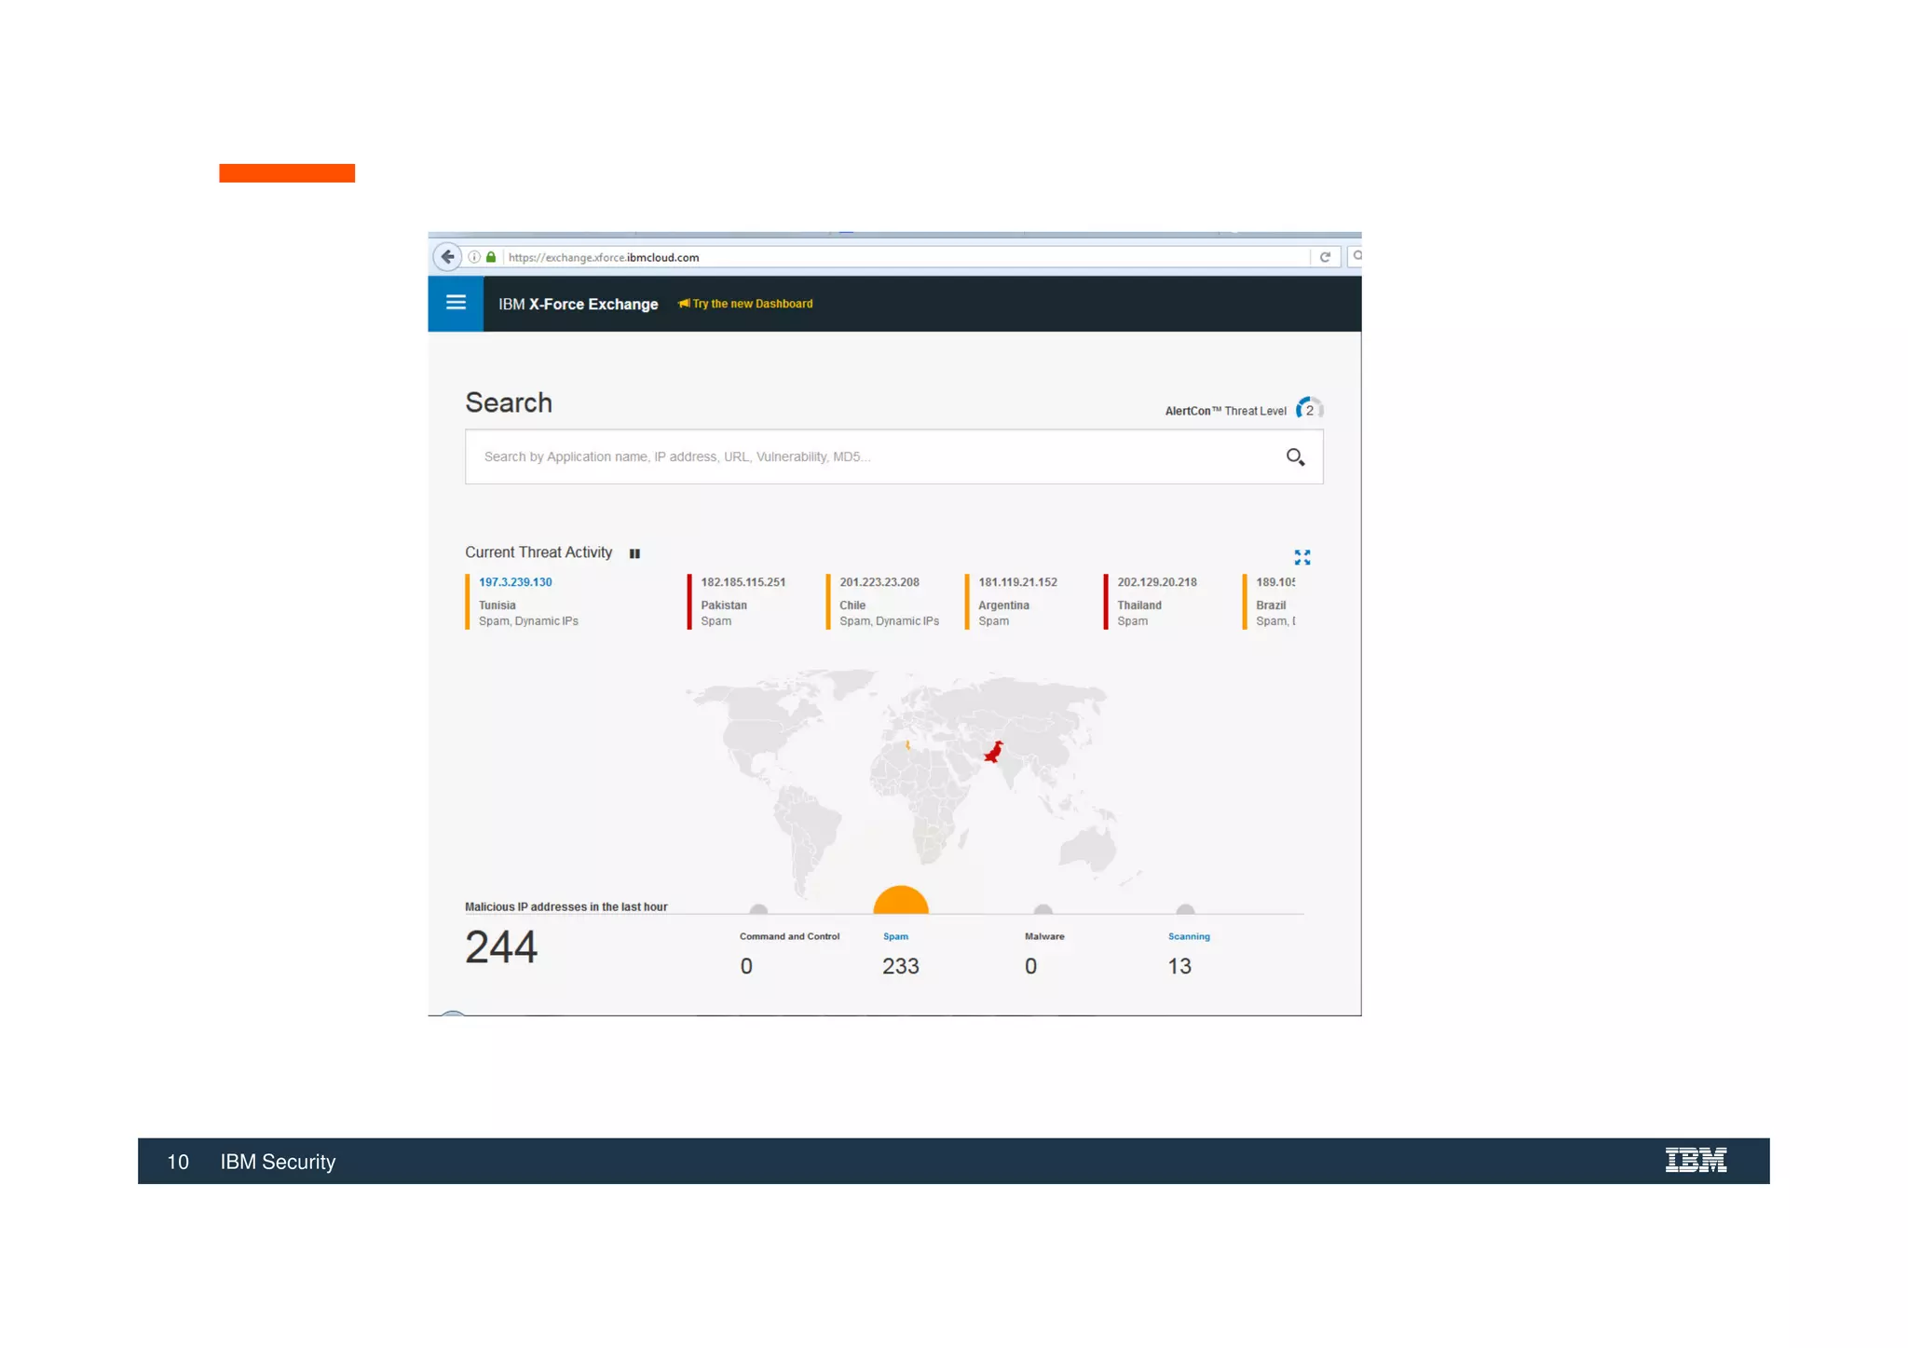This screenshot has width=1908, height=1348.
Task: Reload the page with the refresh icon
Action: [x=1325, y=257]
